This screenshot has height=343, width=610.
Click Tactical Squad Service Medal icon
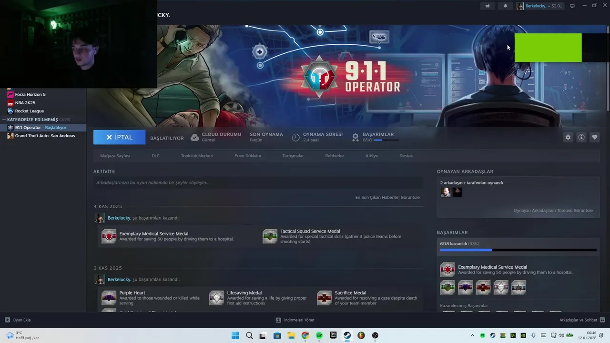[x=270, y=236]
